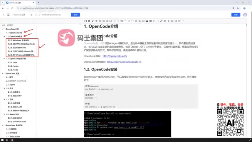Insert an image from toolbar

tap(147, 21)
